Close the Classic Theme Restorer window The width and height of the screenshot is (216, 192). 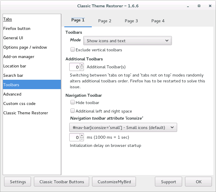click(x=210, y=6)
